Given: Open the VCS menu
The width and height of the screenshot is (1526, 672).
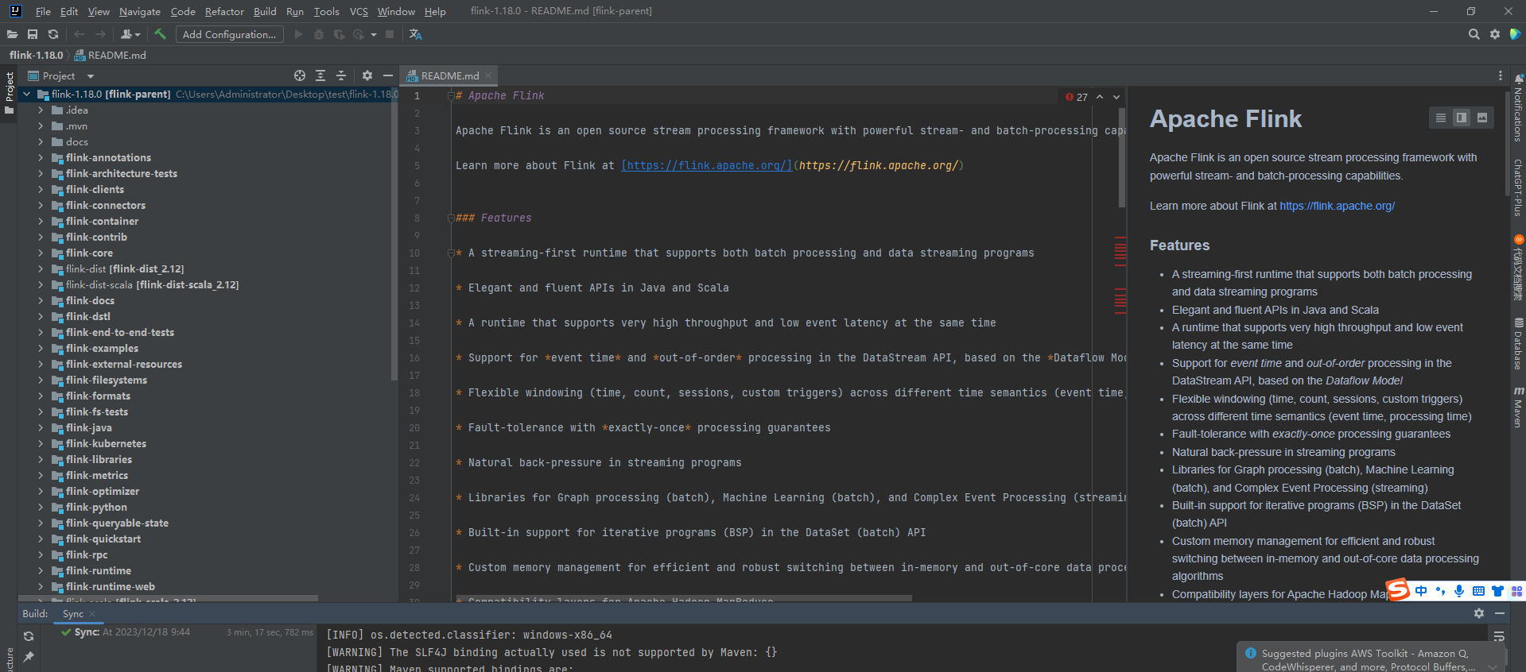Looking at the screenshot, I should point(359,11).
